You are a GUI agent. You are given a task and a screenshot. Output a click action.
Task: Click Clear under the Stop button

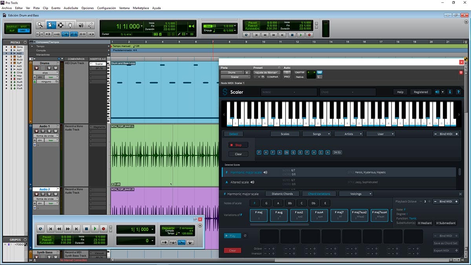pos(238,154)
